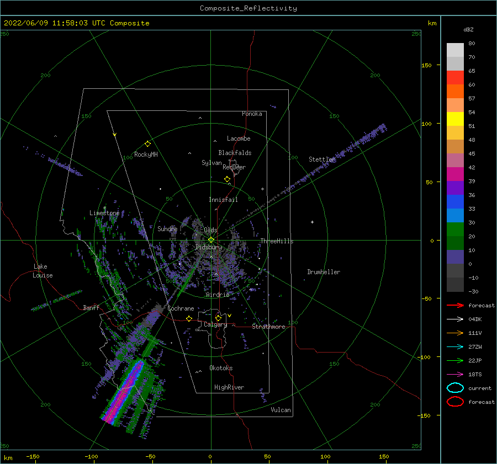Select the Airdrie label
Viewport: 497px width, 464px height.
218,295
